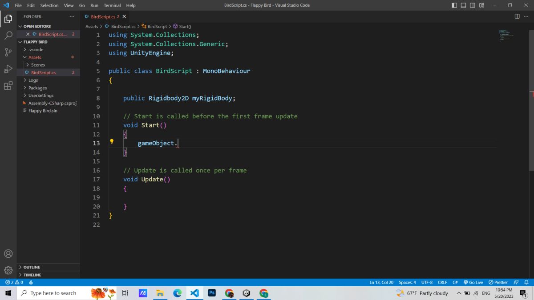Open the File menu
534x300 pixels.
click(x=18, y=5)
